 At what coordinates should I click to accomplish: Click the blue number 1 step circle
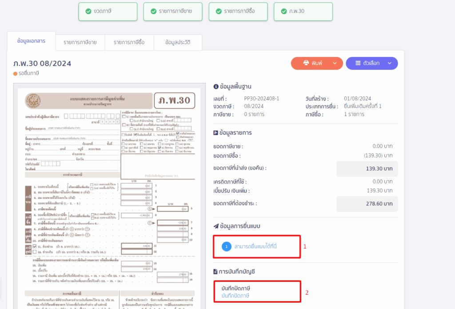pyautogui.click(x=227, y=246)
